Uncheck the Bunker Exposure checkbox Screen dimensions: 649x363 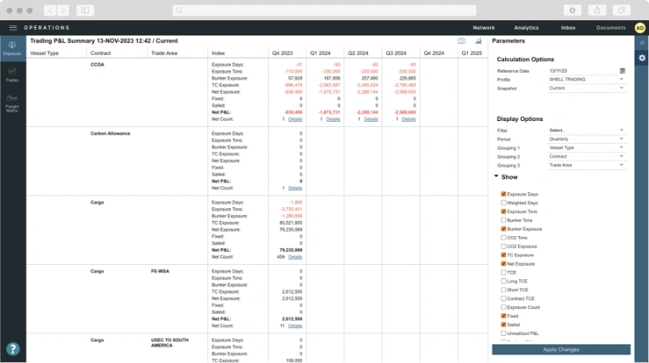[x=503, y=228]
